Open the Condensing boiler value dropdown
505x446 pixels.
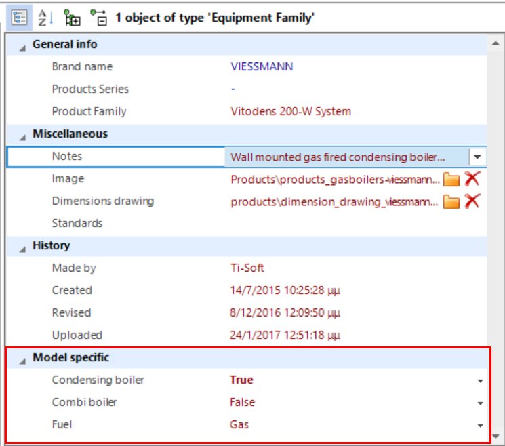pyautogui.click(x=480, y=381)
